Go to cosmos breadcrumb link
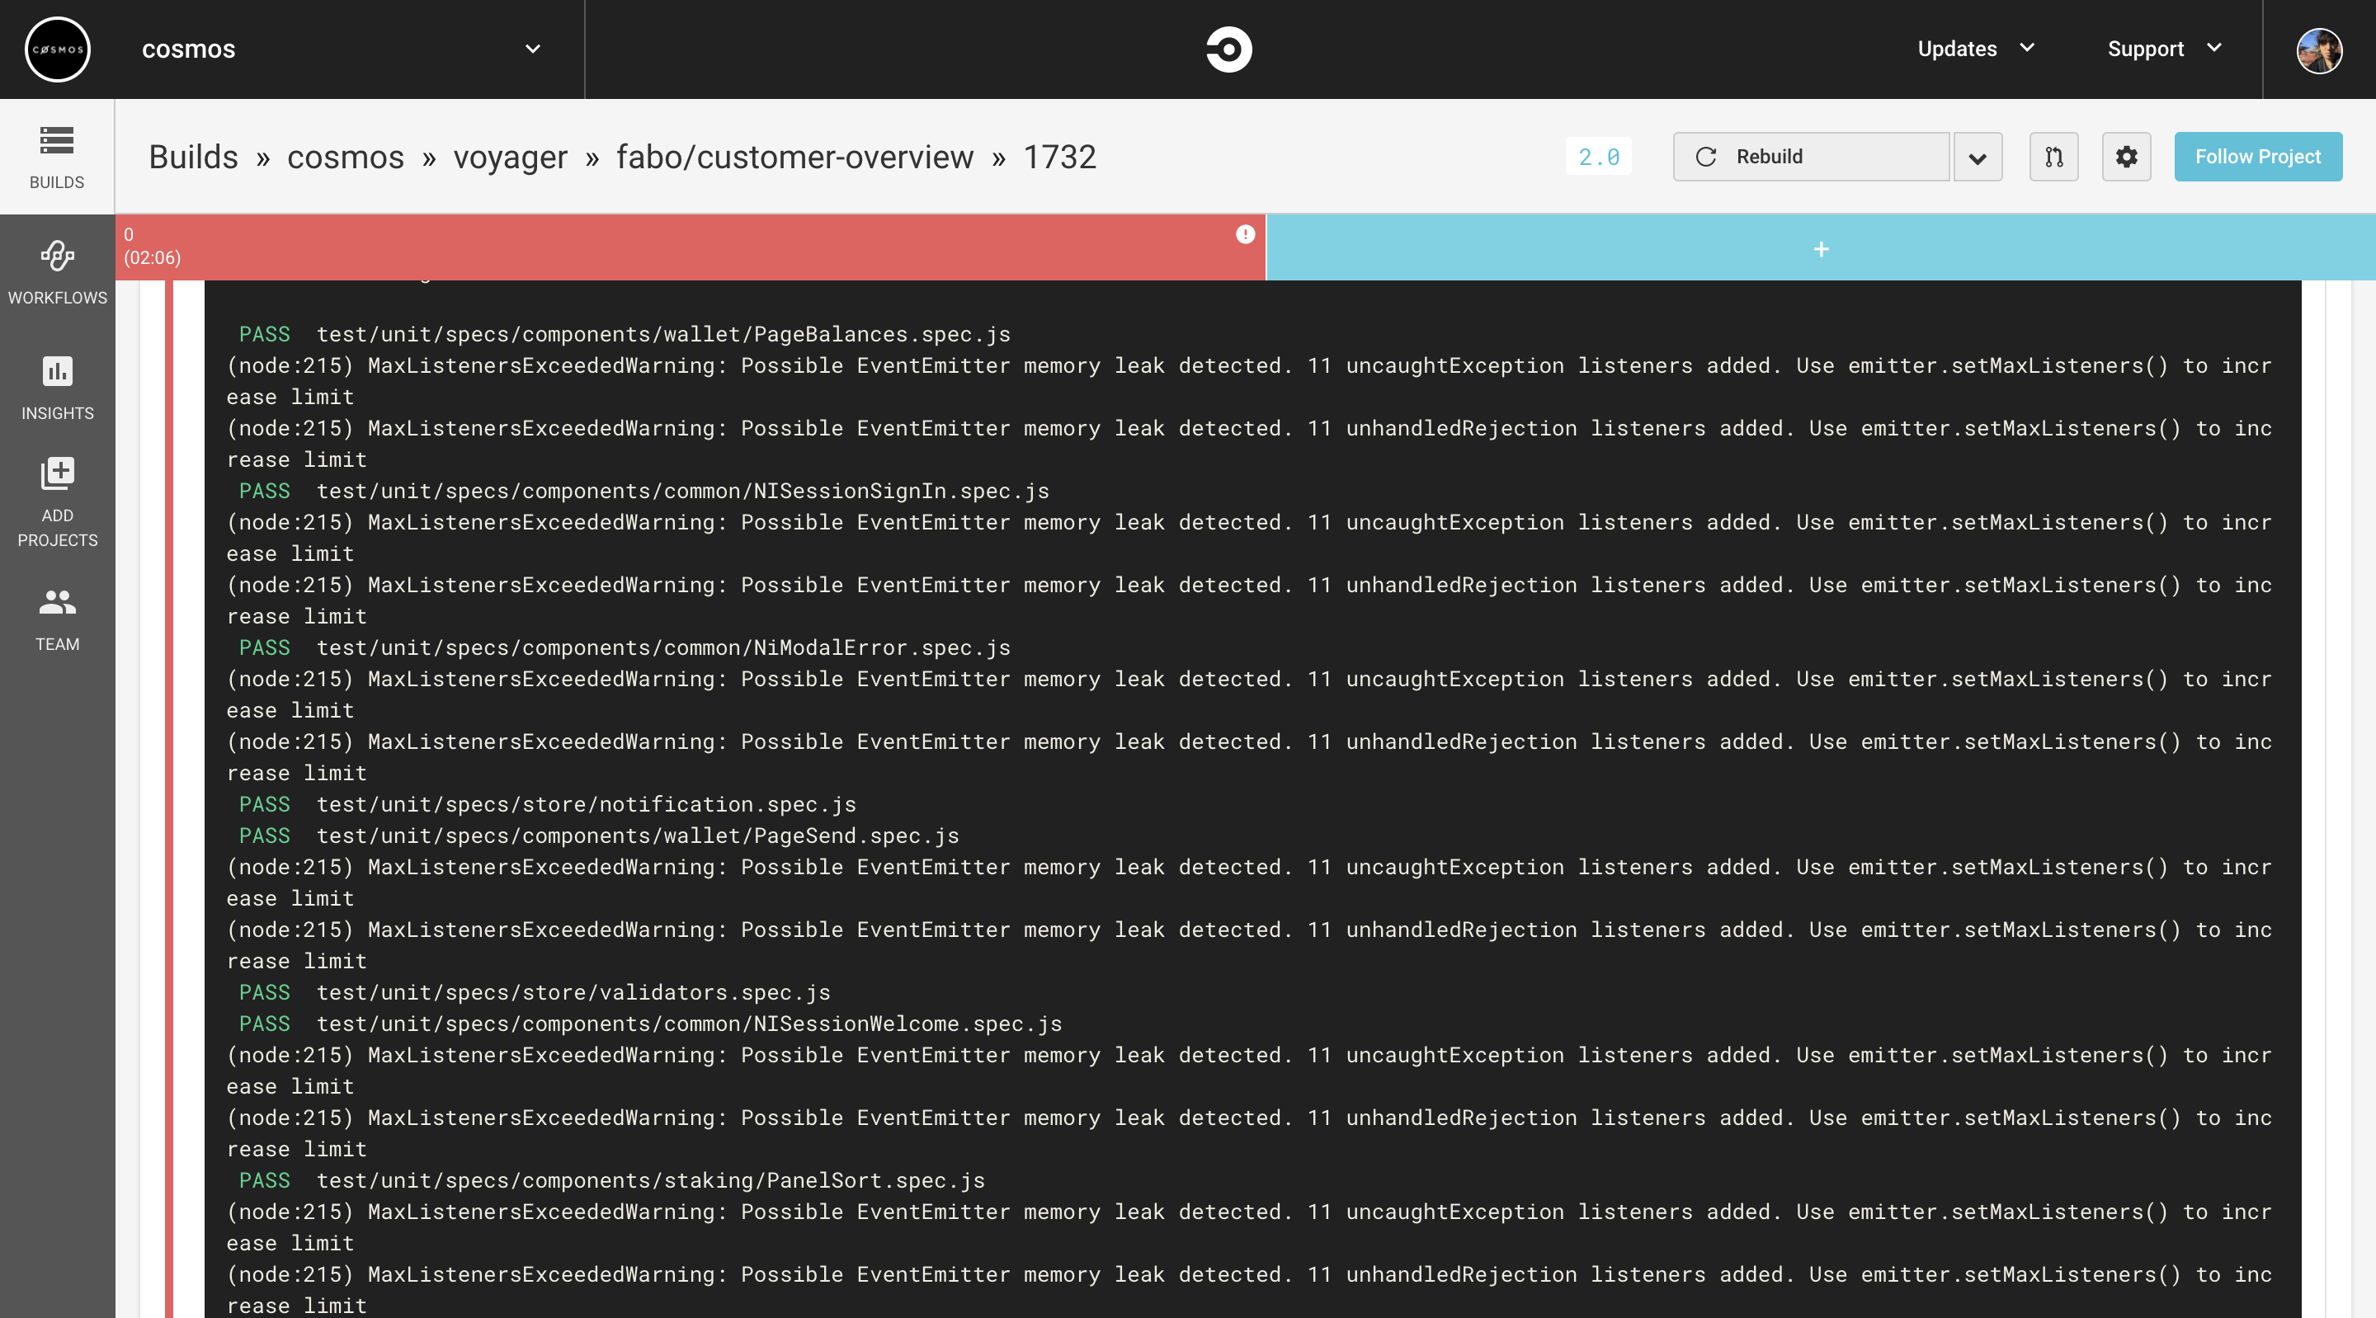This screenshot has height=1318, width=2376. (346, 157)
